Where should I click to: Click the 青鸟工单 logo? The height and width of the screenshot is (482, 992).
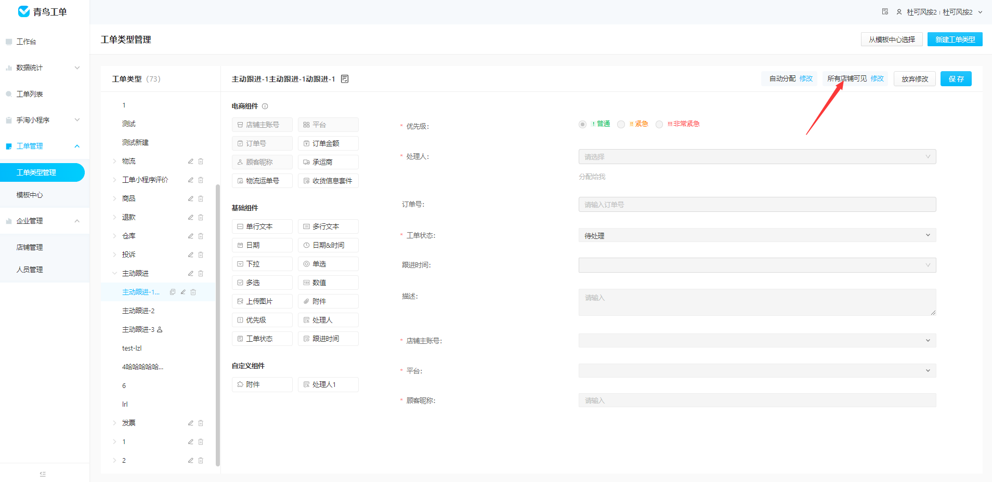43,12
